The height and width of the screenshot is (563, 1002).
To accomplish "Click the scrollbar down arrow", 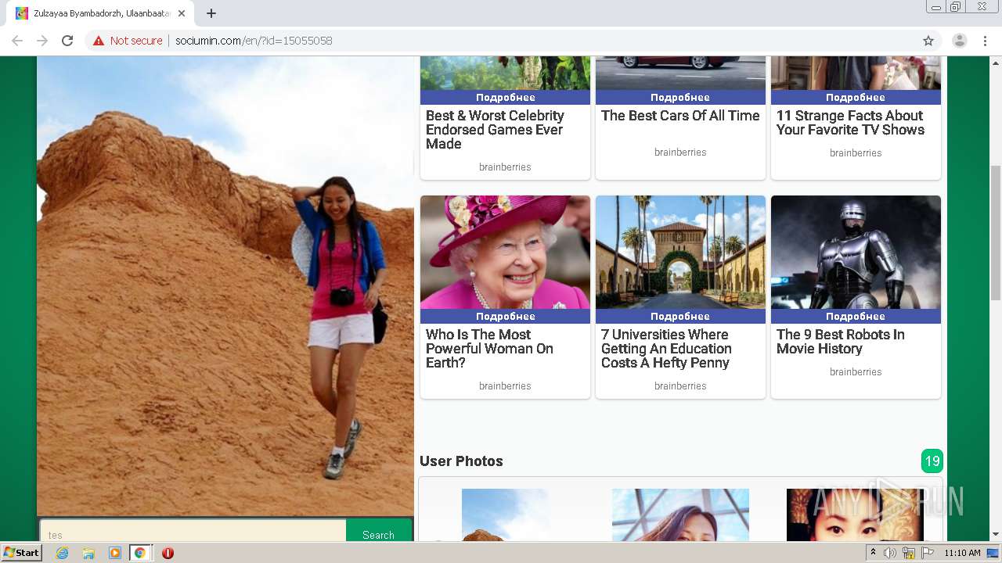I will [996, 535].
